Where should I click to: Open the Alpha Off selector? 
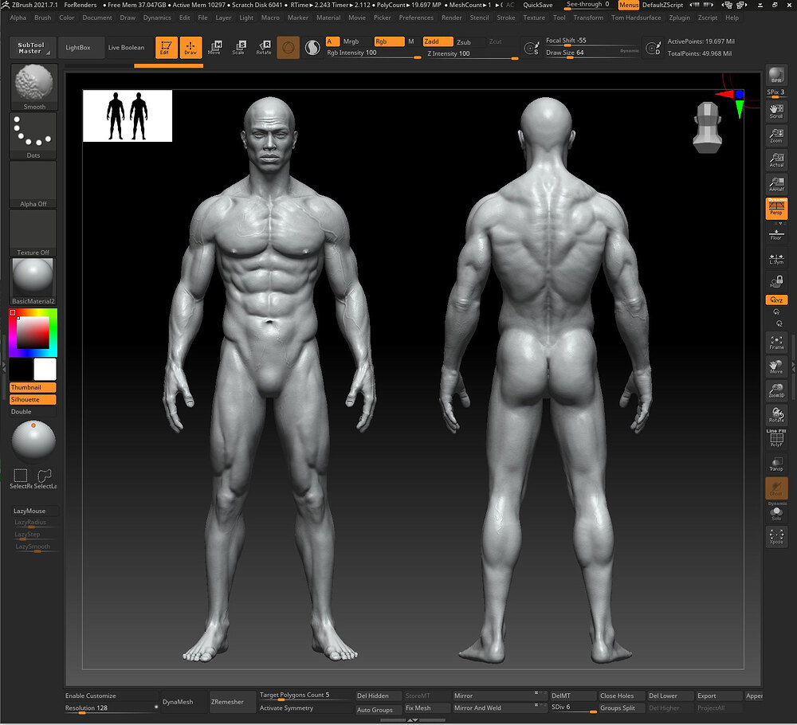[33, 184]
